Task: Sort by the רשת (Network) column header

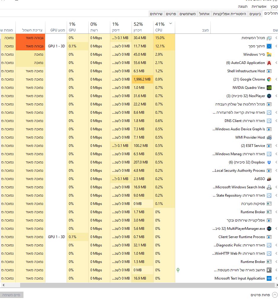Action: (99, 27)
